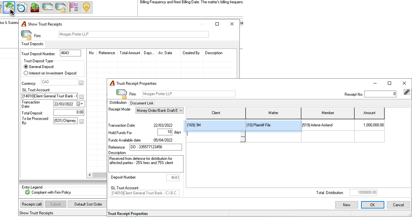Viewport: 412px width, 221px height.
Task: Click the Default Sort Order button
Action: point(88,204)
